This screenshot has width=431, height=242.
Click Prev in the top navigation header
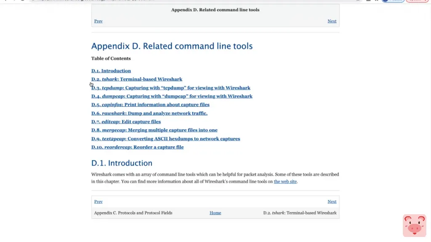(x=98, y=21)
